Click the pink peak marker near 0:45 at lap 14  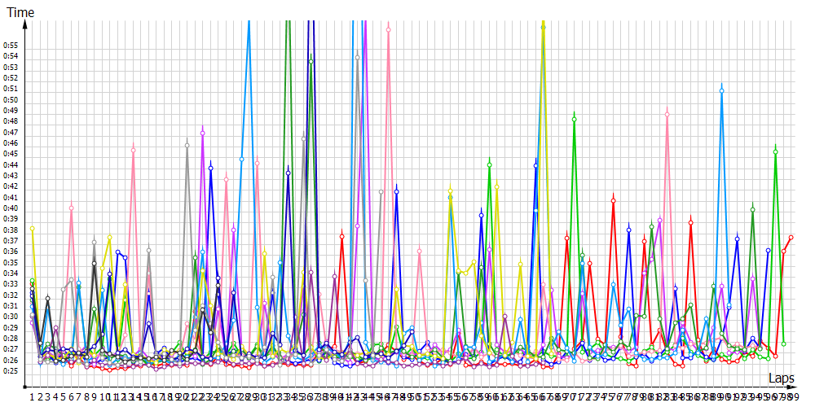(133, 150)
